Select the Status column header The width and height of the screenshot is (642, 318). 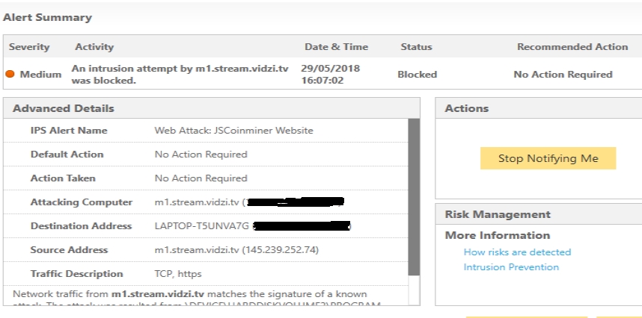coord(416,47)
